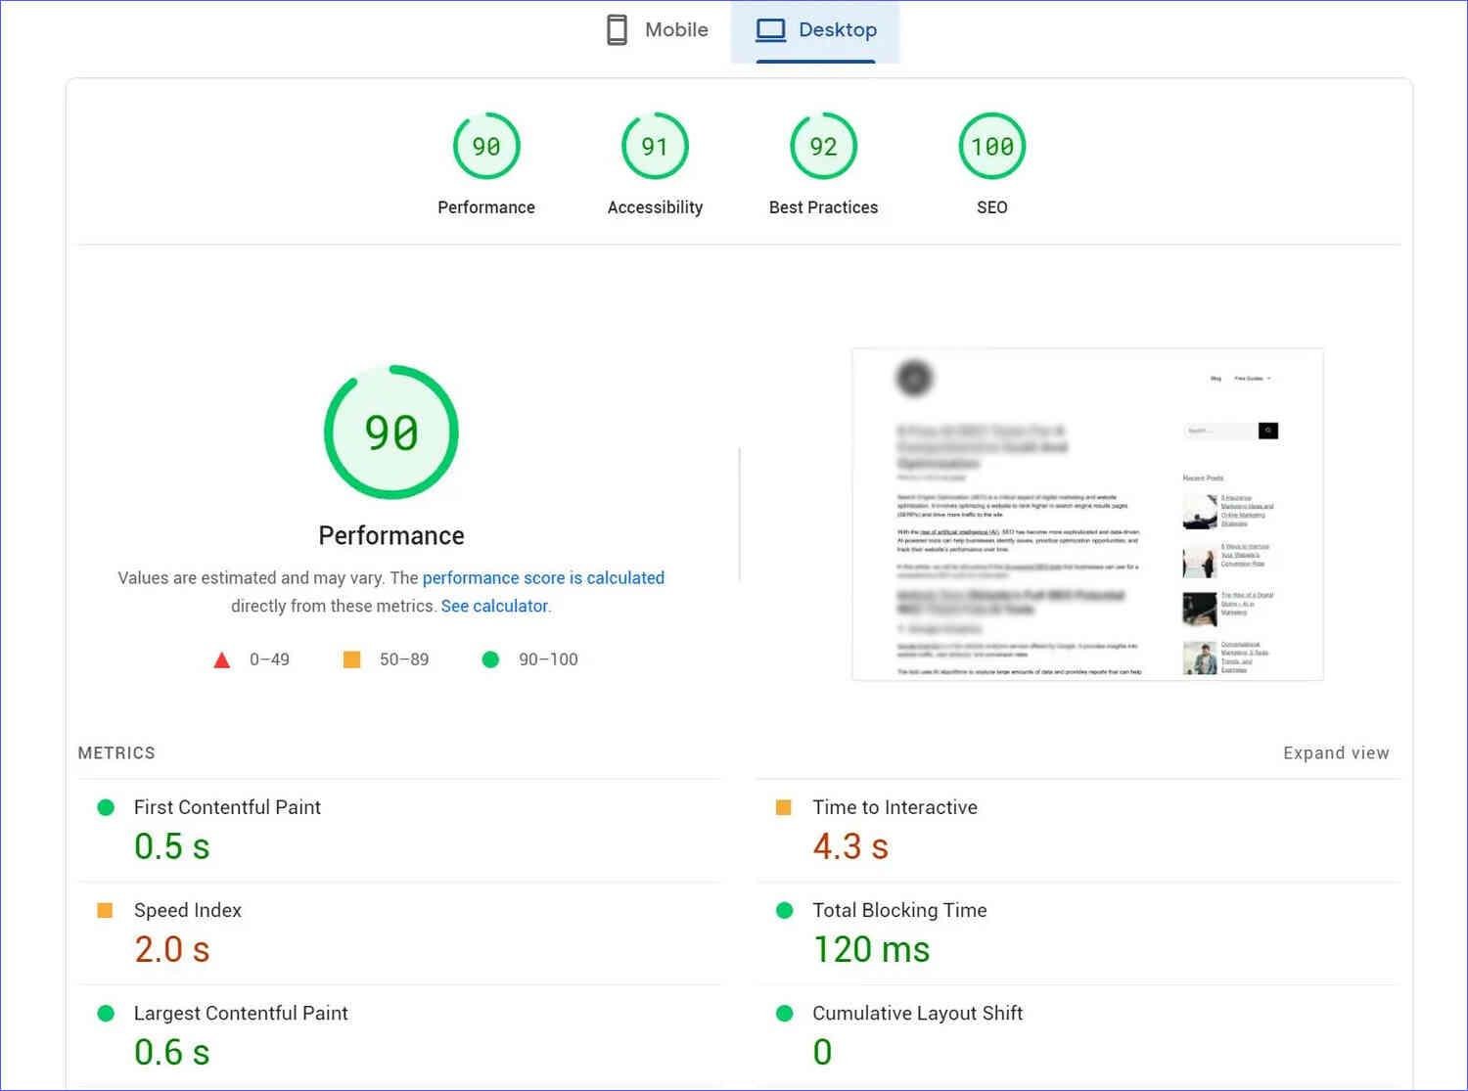Open the SEO gauge showing 100
The image size is (1468, 1091).
pos(991,146)
